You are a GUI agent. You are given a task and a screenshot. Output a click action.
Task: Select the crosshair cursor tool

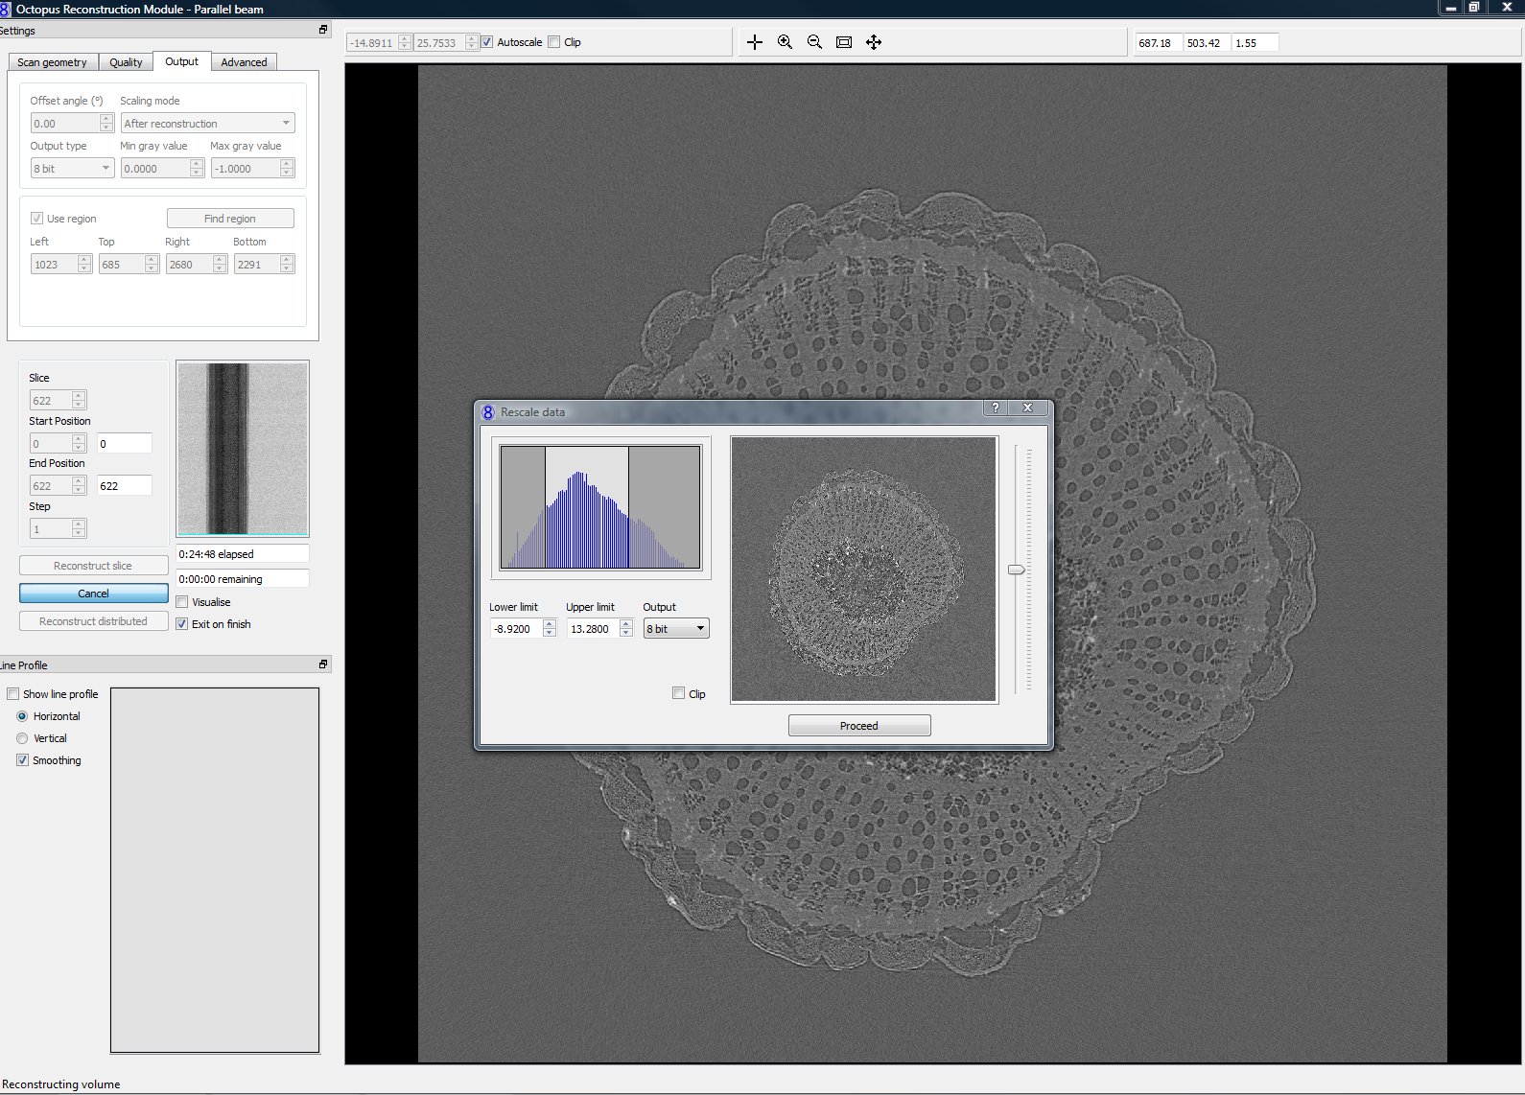[x=755, y=42]
